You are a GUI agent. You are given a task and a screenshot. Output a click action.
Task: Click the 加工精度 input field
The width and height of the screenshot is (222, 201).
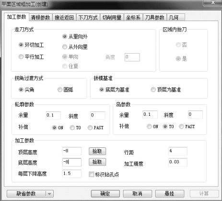point(178,162)
